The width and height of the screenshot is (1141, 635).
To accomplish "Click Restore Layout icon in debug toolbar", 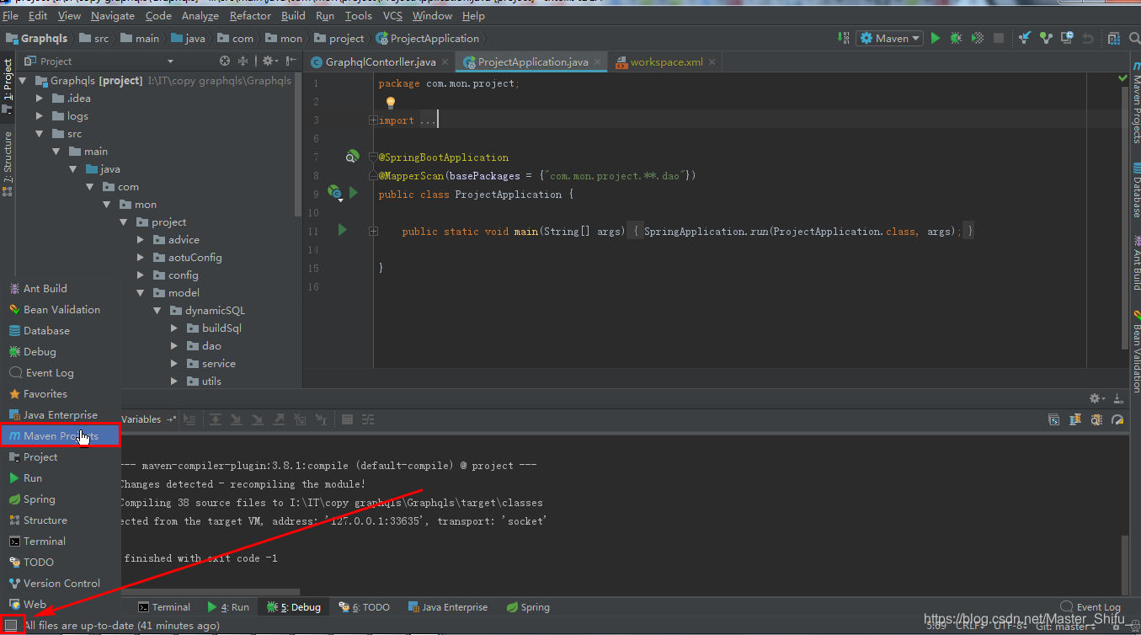I will coord(1053,419).
